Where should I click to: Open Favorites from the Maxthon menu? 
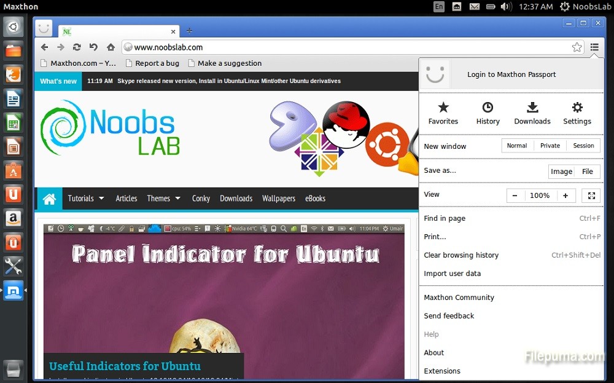[443, 113]
